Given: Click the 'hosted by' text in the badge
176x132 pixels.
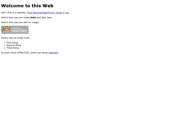Looking at the screenshot, I should [x=16, y=28].
